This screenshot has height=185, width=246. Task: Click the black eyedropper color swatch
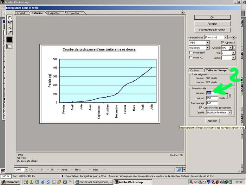pos(10,39)
